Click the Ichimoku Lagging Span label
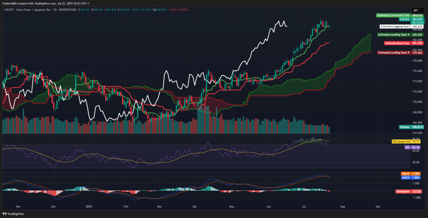The height and width of the screenshot is (218, 428). pyautogui.click(x=395, y=26)
